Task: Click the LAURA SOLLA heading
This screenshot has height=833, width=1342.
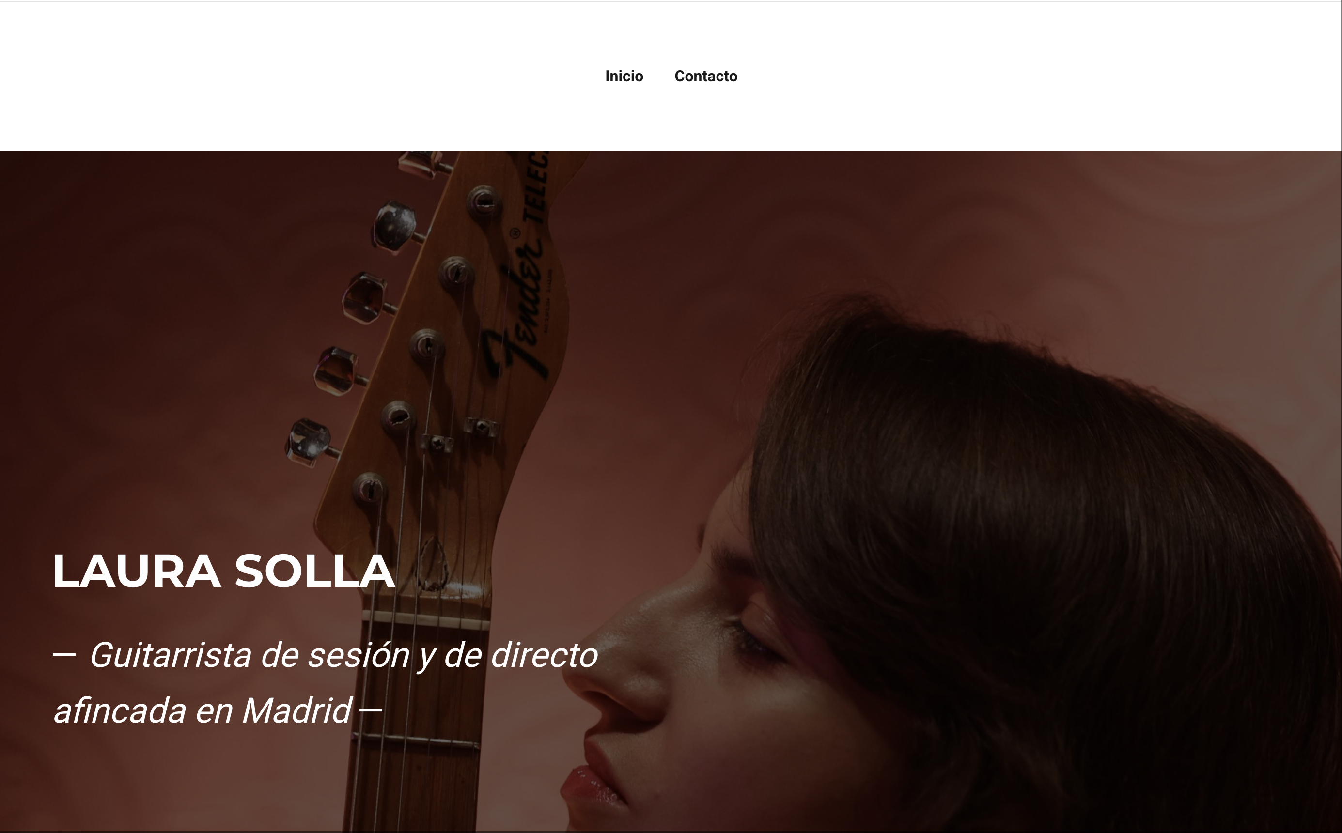Action: (x=224, y=571)
